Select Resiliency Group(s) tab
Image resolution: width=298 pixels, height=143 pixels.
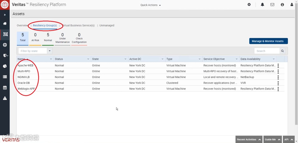[45, 25]
